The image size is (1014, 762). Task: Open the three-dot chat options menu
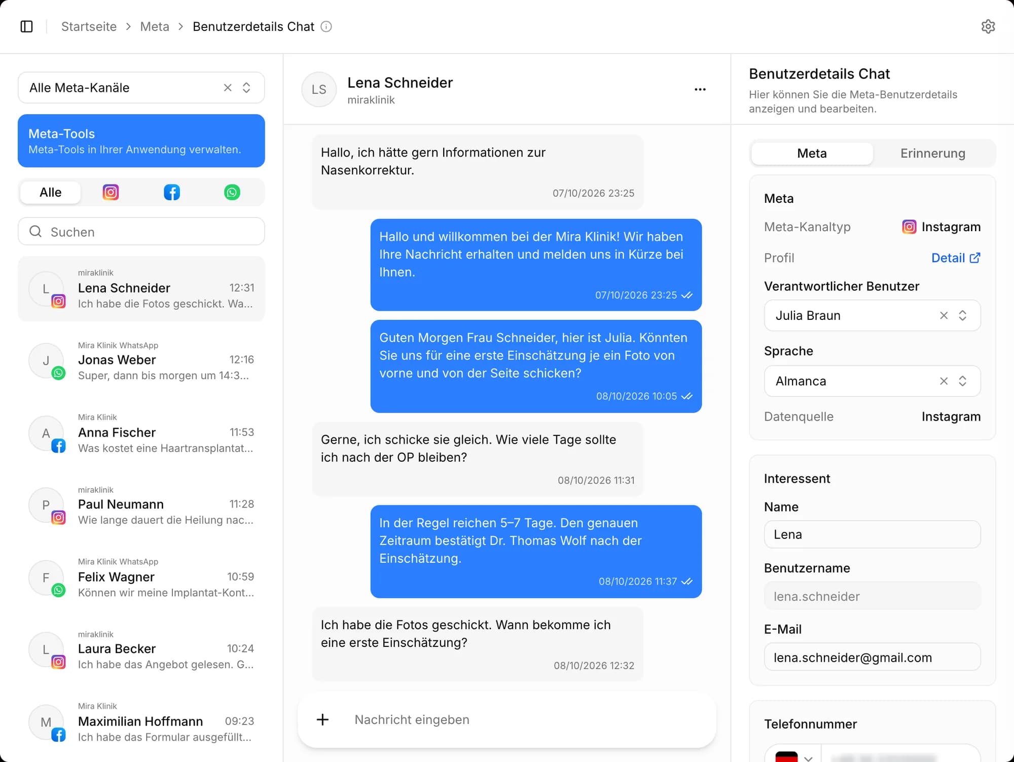click(700, 89)
